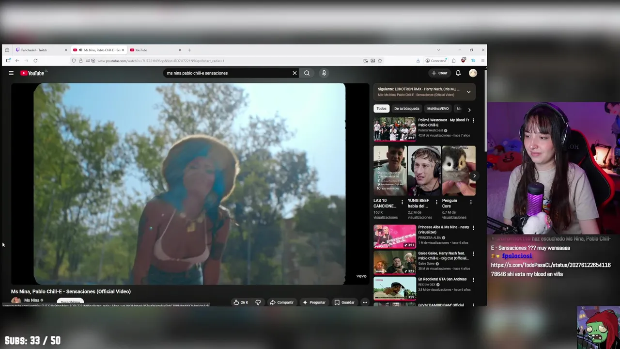620x349 pixels.
Task: Open the workspaces icon left of tabs
Action: [x=7, y=50]
